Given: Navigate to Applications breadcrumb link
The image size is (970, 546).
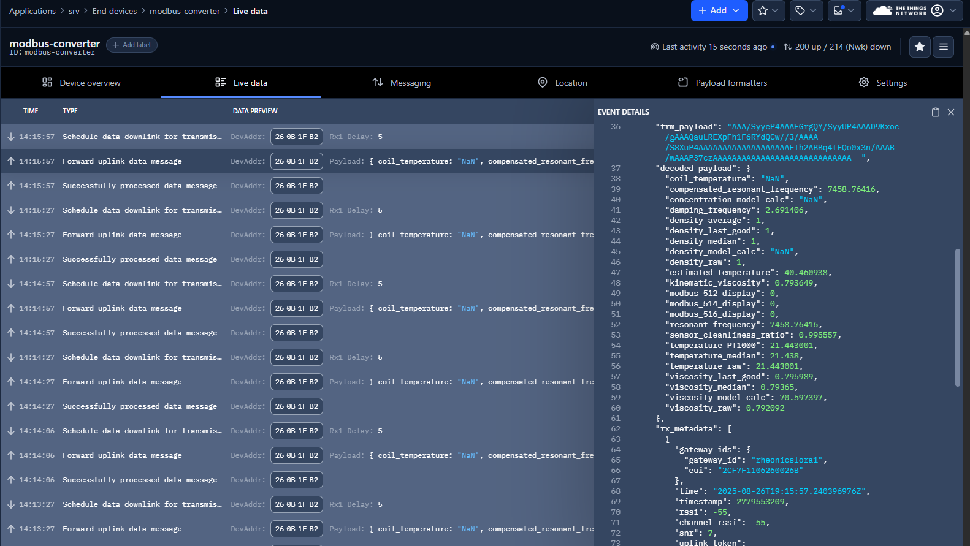Looking at the screenshot, I should 32,11.
